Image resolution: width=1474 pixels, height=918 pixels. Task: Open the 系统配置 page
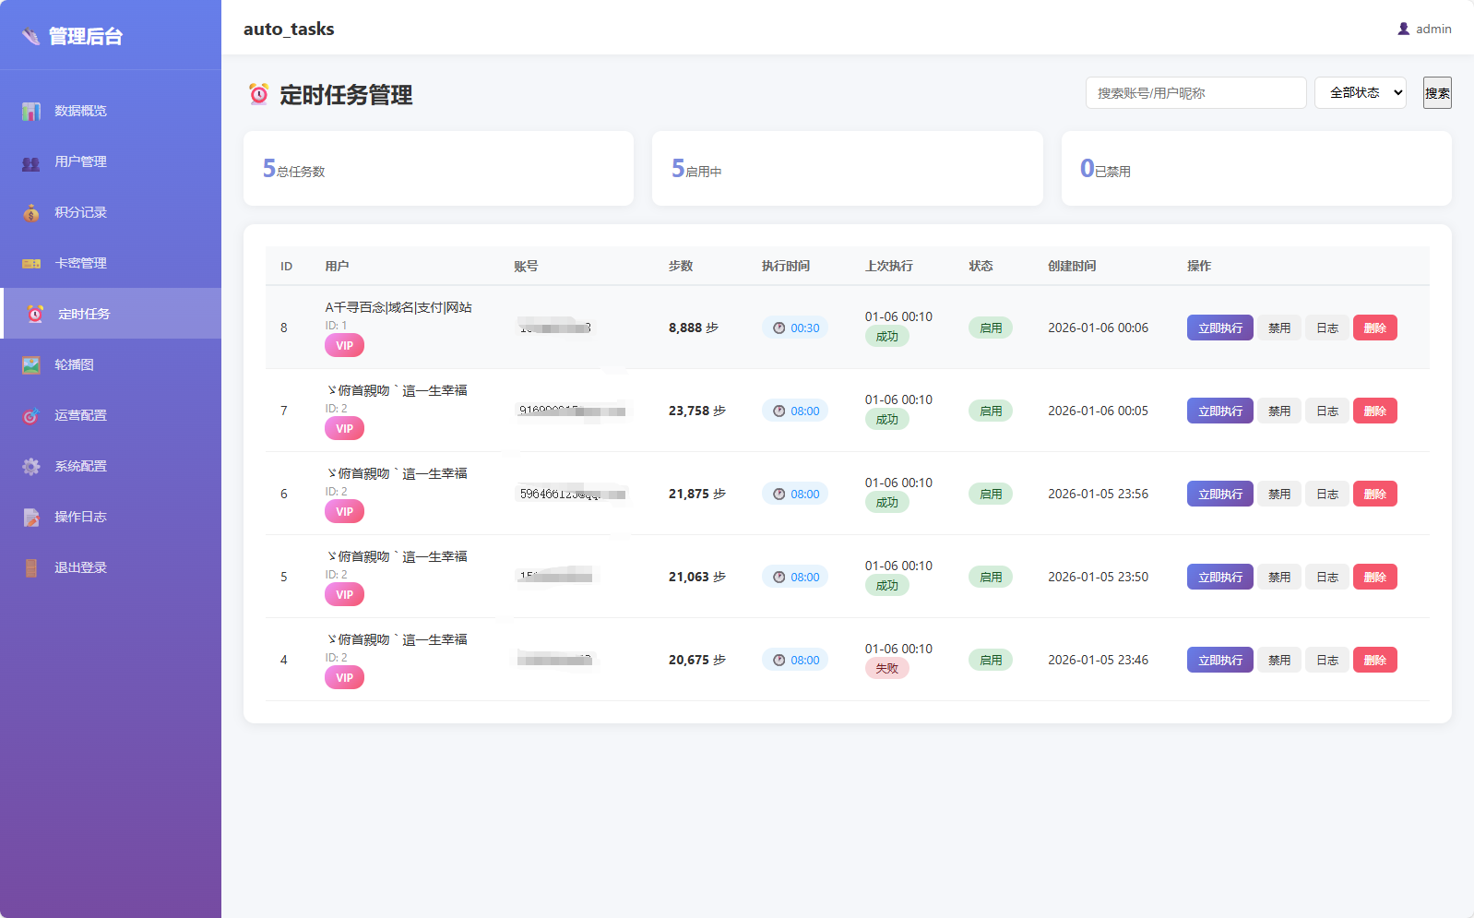tap(111, 466)
